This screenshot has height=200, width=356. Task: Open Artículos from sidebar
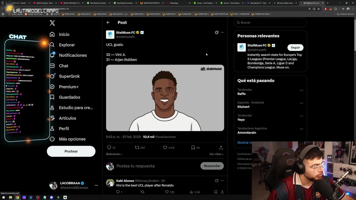[x=63, y=118]
